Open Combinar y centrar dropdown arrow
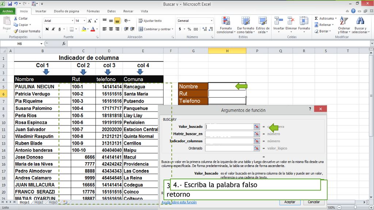374x210 pixels. pos(172,29)
